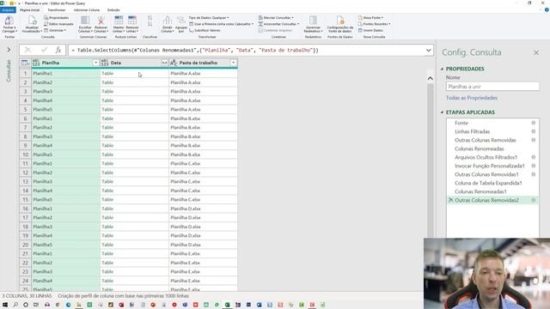
Task: Click the Nome input field
Action: (x=492, y=87)
